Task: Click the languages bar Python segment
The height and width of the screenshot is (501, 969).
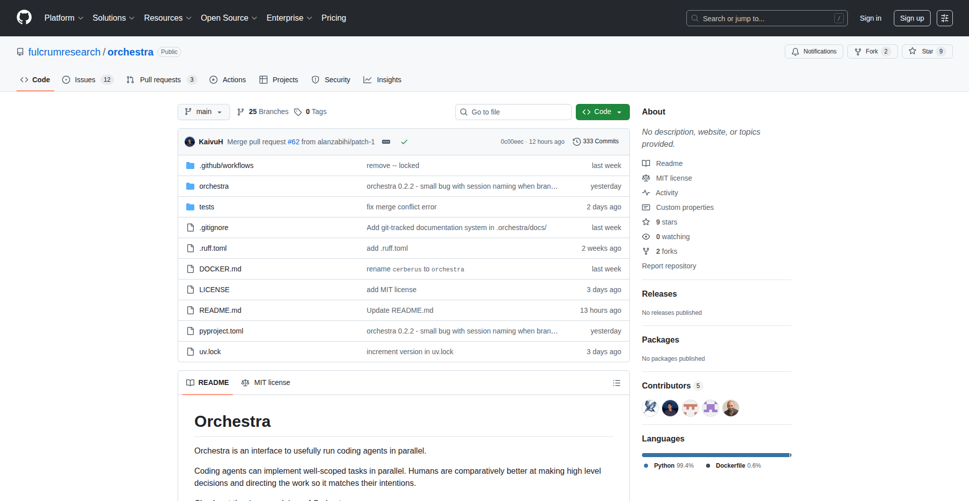Action: coord(716,455)
